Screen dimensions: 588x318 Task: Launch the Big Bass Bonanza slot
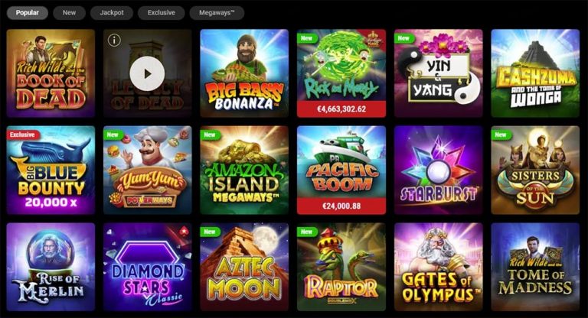(x=244, y=73)
